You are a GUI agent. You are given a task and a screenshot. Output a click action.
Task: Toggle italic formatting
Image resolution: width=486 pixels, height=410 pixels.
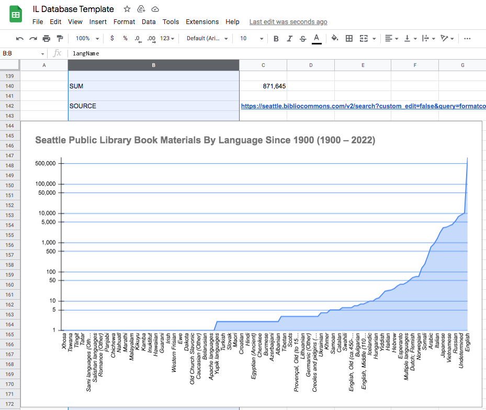pyautogui.click(x=289, y=38)
